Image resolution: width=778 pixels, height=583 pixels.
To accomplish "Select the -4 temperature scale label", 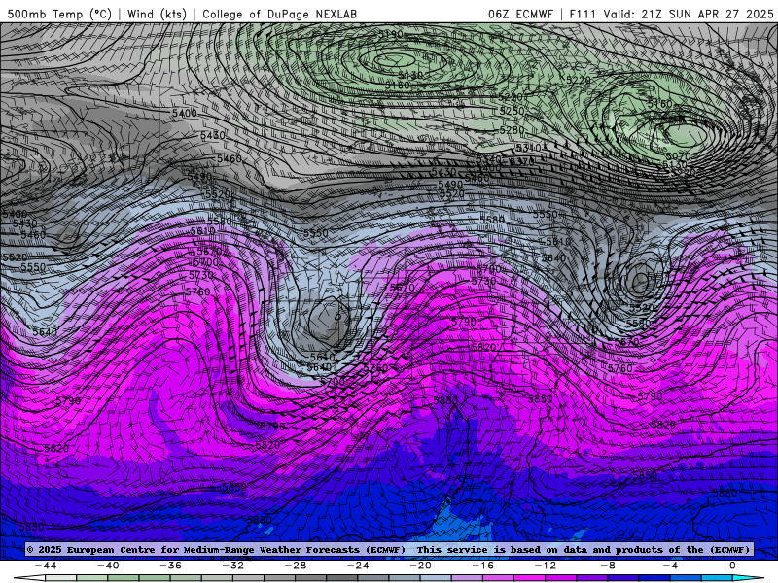I will tap(670, 566).
